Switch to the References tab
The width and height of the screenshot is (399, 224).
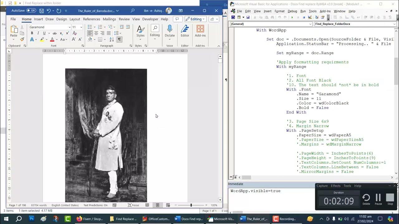92,19
